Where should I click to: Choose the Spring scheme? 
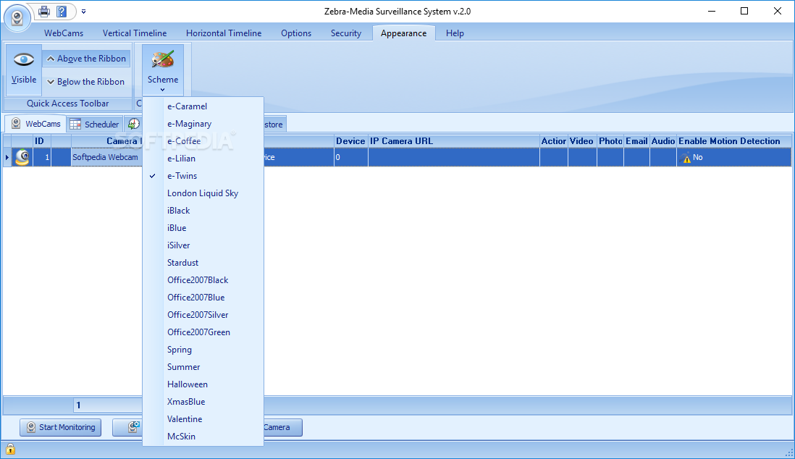pos(203,350)
